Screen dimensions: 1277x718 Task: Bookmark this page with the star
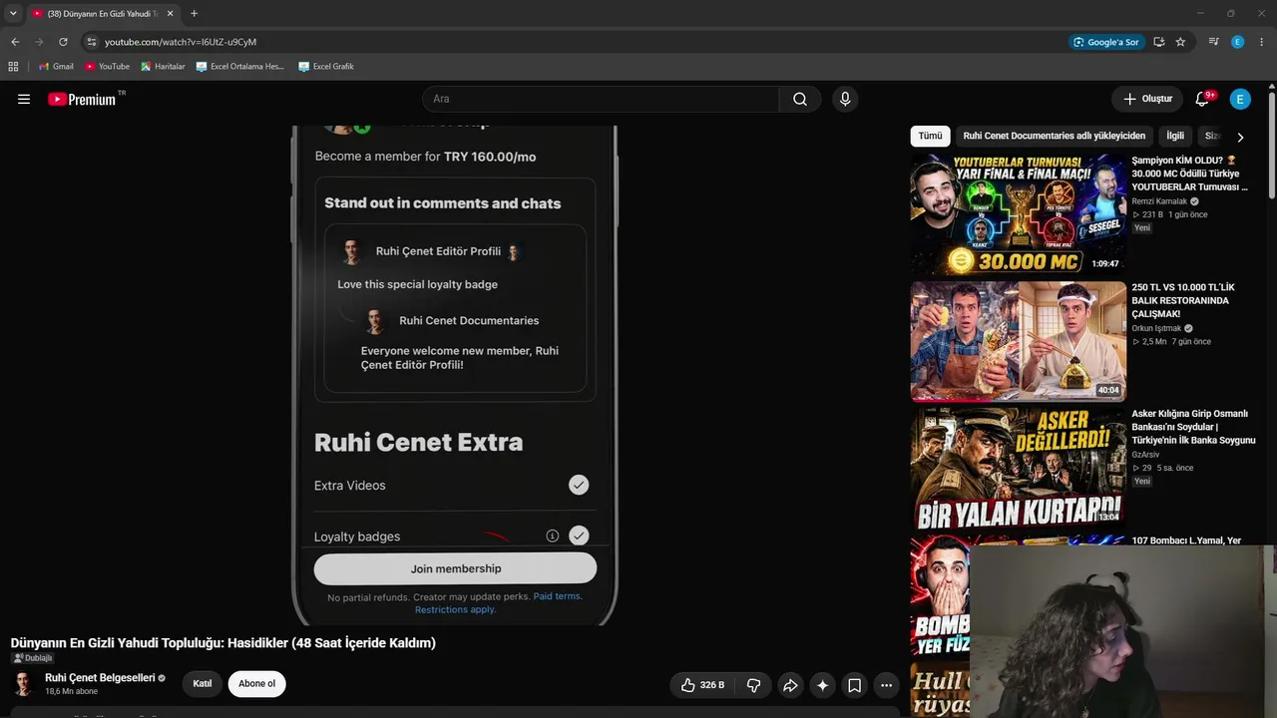pos(1180,42)
